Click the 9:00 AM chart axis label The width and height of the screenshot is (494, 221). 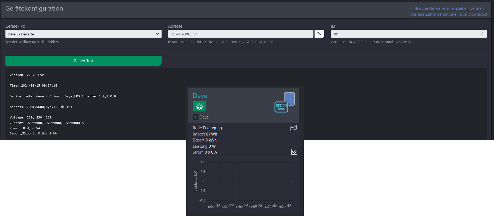(x=285, y=206)
